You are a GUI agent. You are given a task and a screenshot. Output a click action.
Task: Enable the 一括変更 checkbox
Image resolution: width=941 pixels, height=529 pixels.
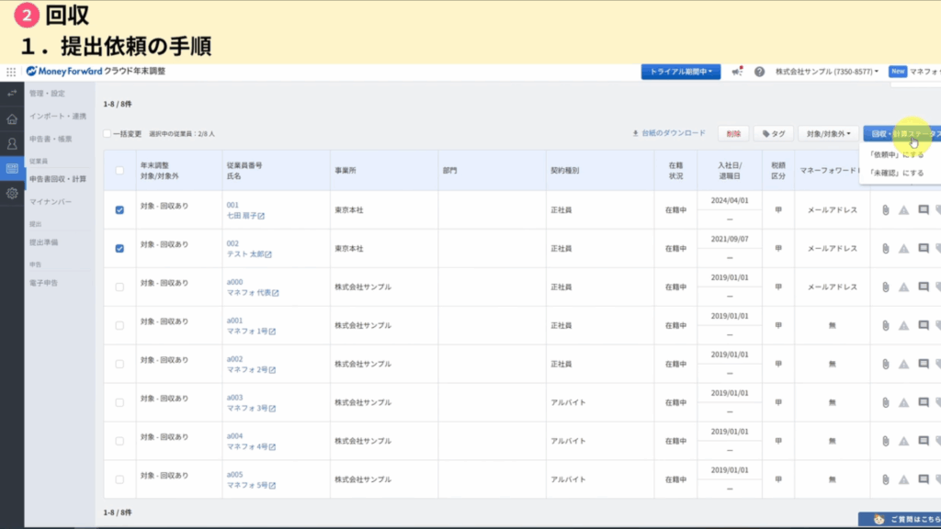point(108,134)
